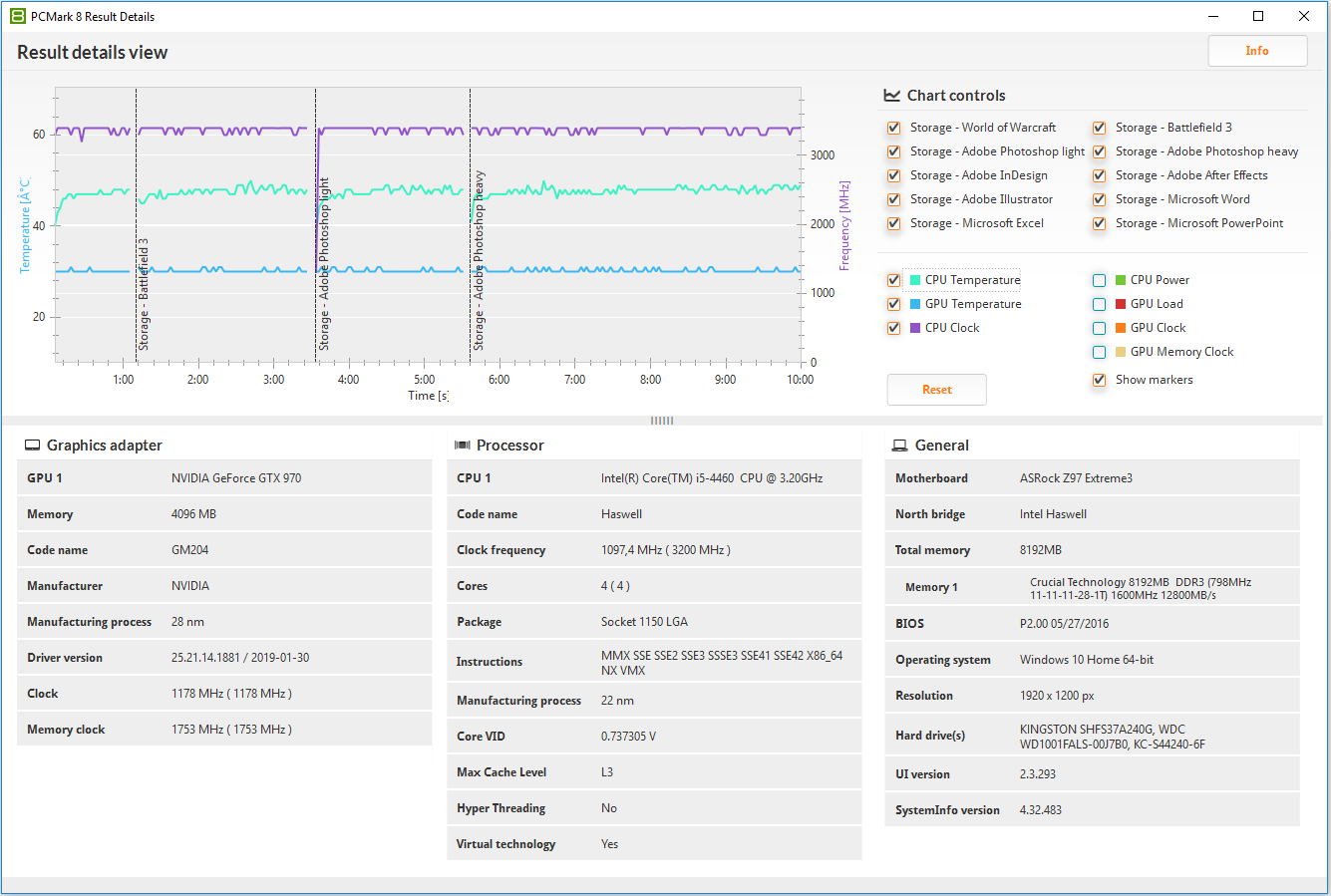Enable the GPU Clock series
The image size is (1331, 896).
coord(1099,328)
